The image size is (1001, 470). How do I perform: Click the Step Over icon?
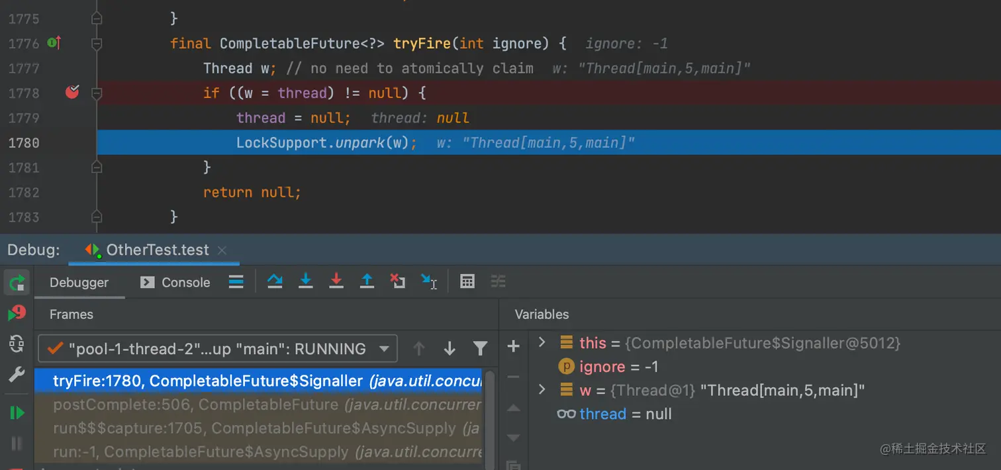click(x=275, y=282)
